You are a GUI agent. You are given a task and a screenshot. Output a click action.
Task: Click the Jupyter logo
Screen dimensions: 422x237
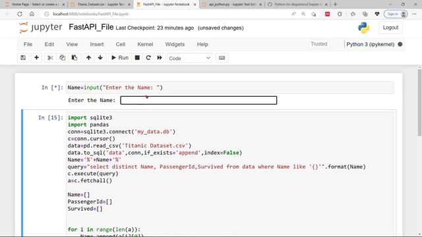point(41,28)
